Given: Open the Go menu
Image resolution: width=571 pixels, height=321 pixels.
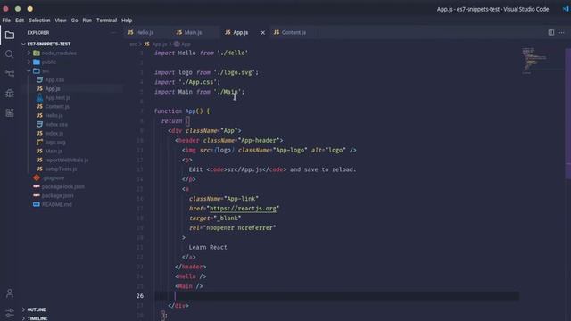Looking at the screenshot, I should [74, 21].
